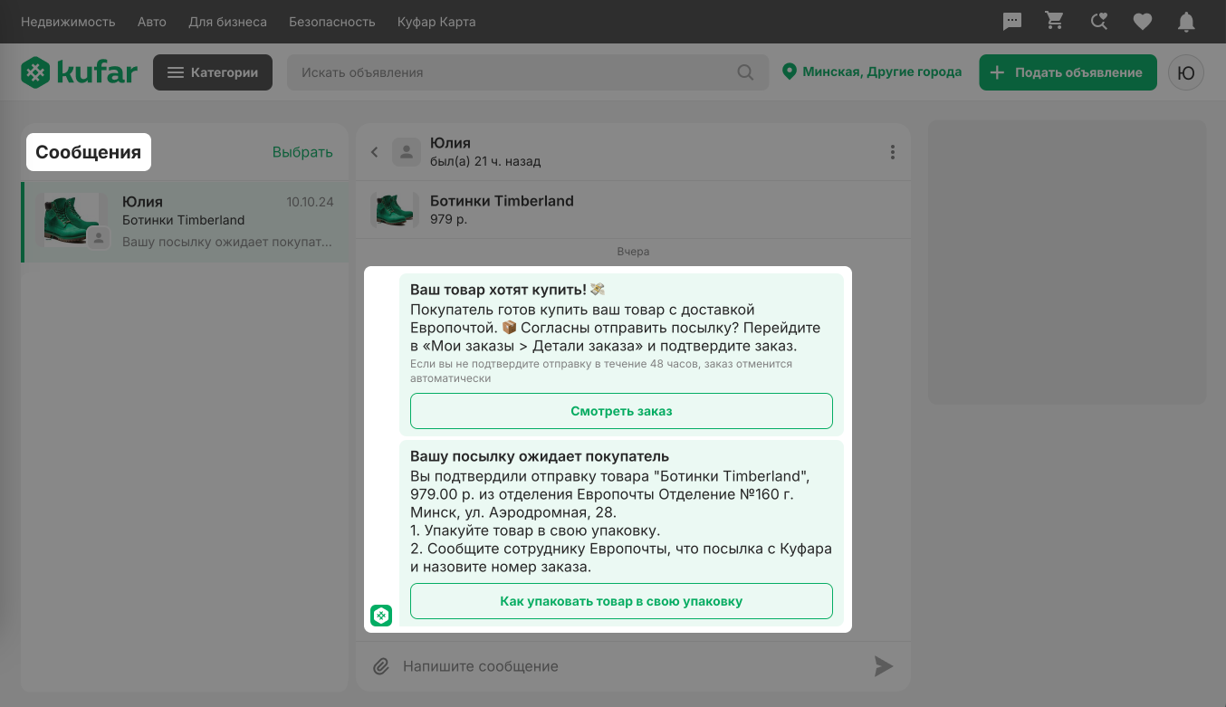
Task: Open favorites heart icon
Action: coord(1143,21)
